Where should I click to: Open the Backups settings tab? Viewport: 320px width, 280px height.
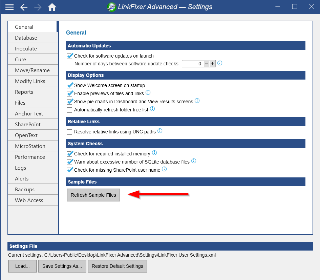coord(33,189)
